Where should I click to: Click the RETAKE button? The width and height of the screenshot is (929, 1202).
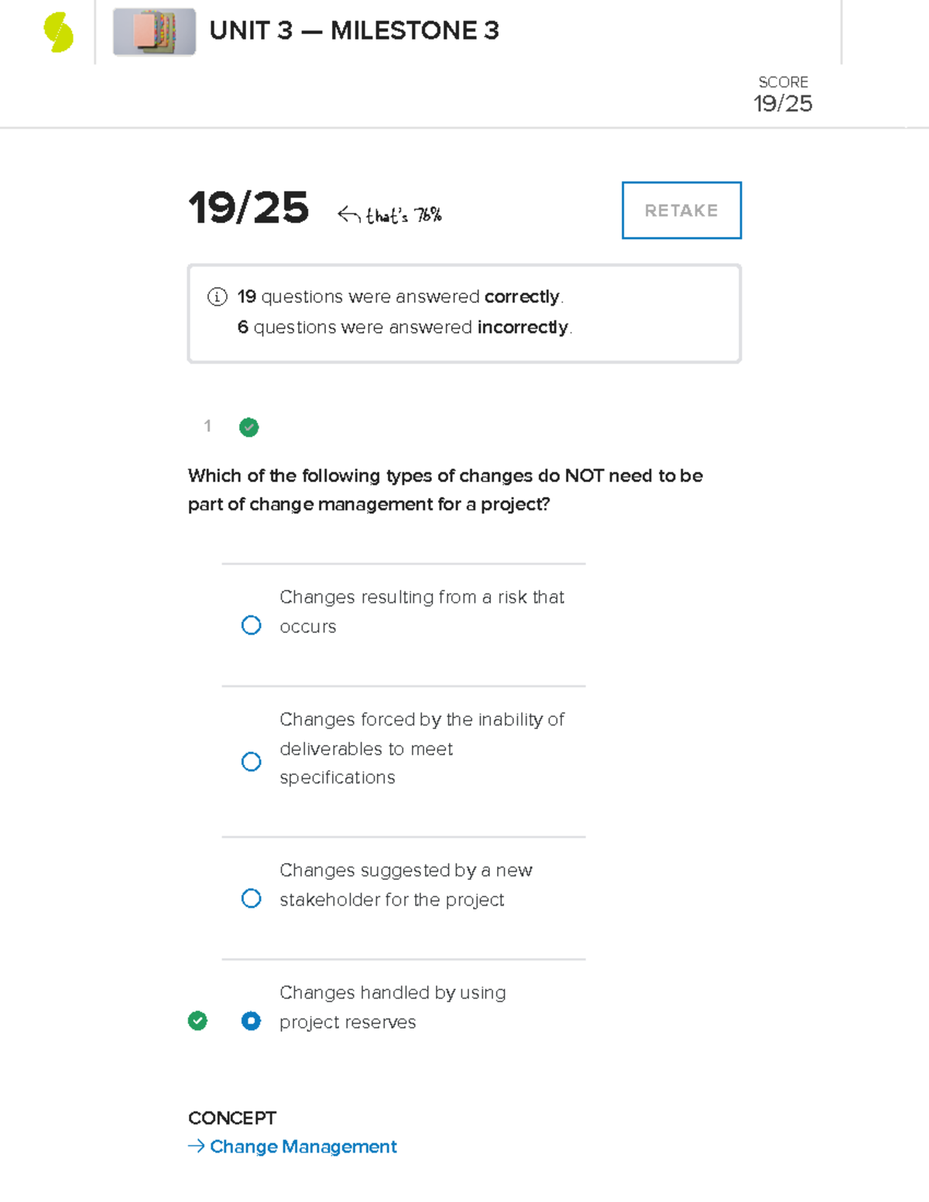680,210
